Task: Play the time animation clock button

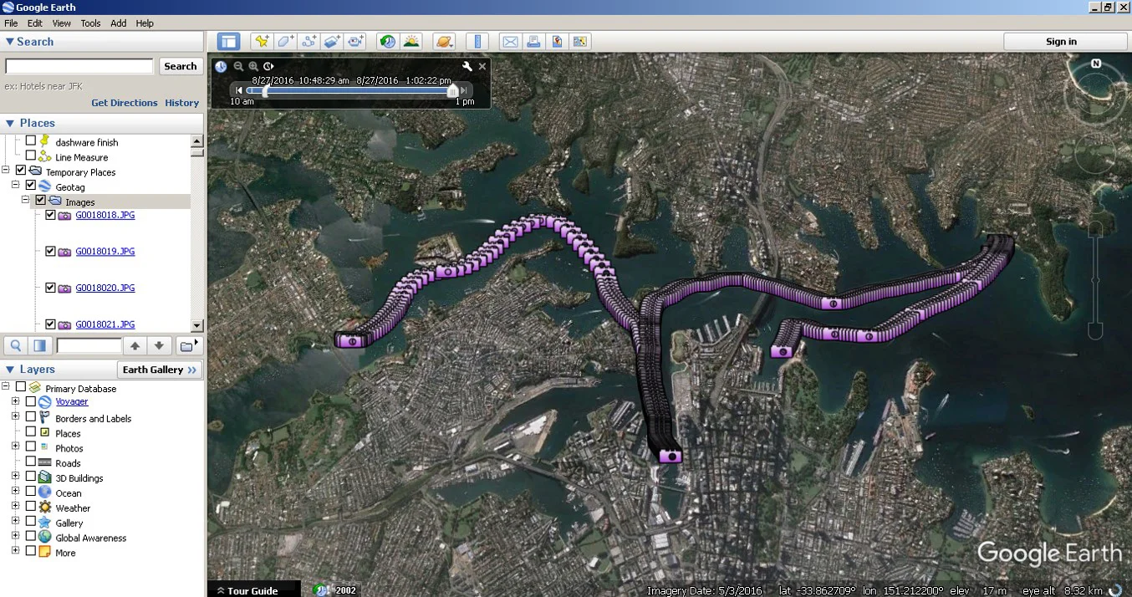Action: [268, 66]
